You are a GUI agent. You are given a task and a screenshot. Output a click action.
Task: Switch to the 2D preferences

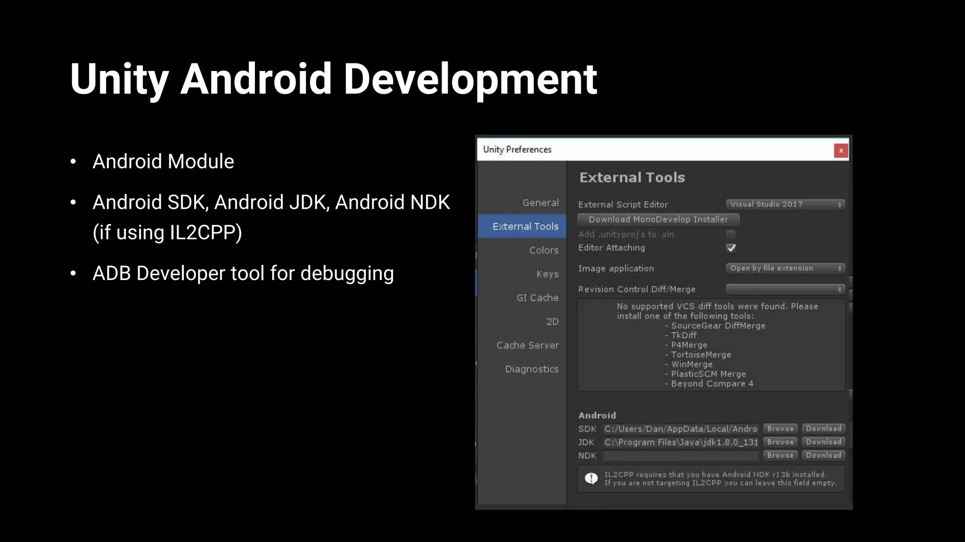(552, 322)
